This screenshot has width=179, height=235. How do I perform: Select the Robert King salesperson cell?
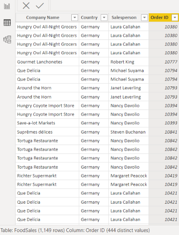(x=129, y=62)
